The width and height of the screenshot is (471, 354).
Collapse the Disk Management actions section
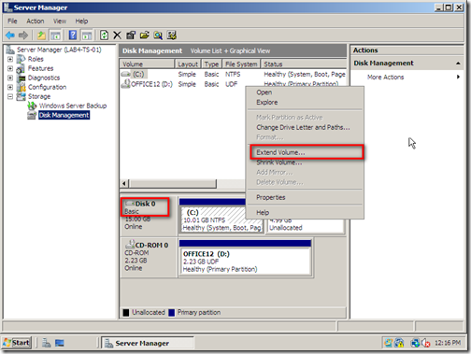click(458, 64)
